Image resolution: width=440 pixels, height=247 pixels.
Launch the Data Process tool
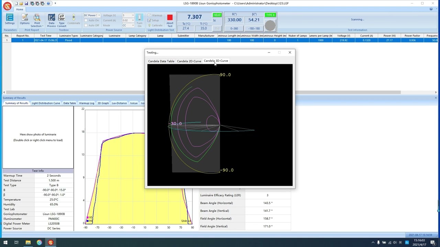pos(52,21)
